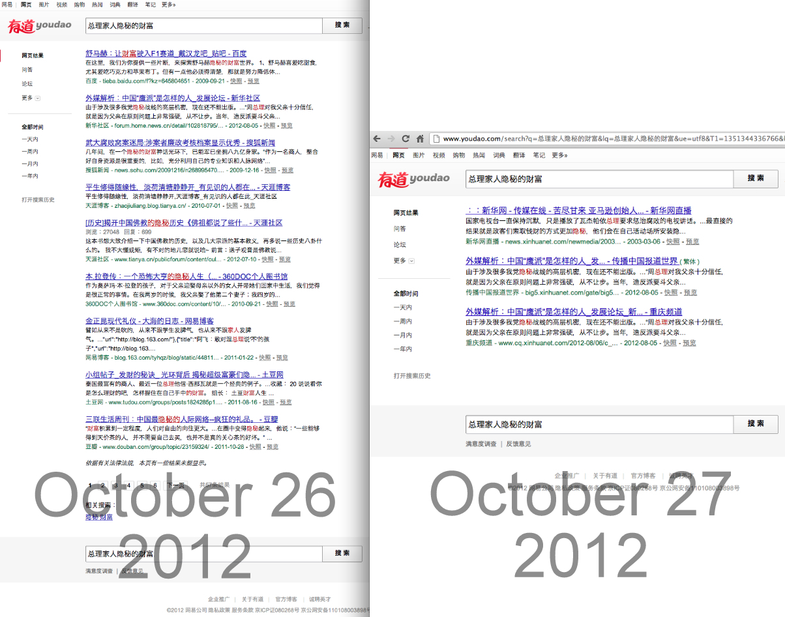Screen dimensions: 785x617
Task: Filter right page results to 一周内
Action: click(403, 321)
